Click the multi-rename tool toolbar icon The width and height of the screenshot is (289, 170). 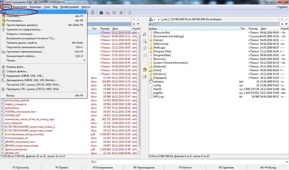coord(108,13)
